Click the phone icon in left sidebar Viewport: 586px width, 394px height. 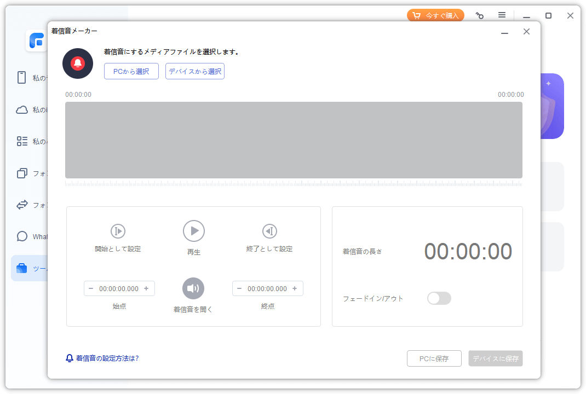(x=22, y=78)
